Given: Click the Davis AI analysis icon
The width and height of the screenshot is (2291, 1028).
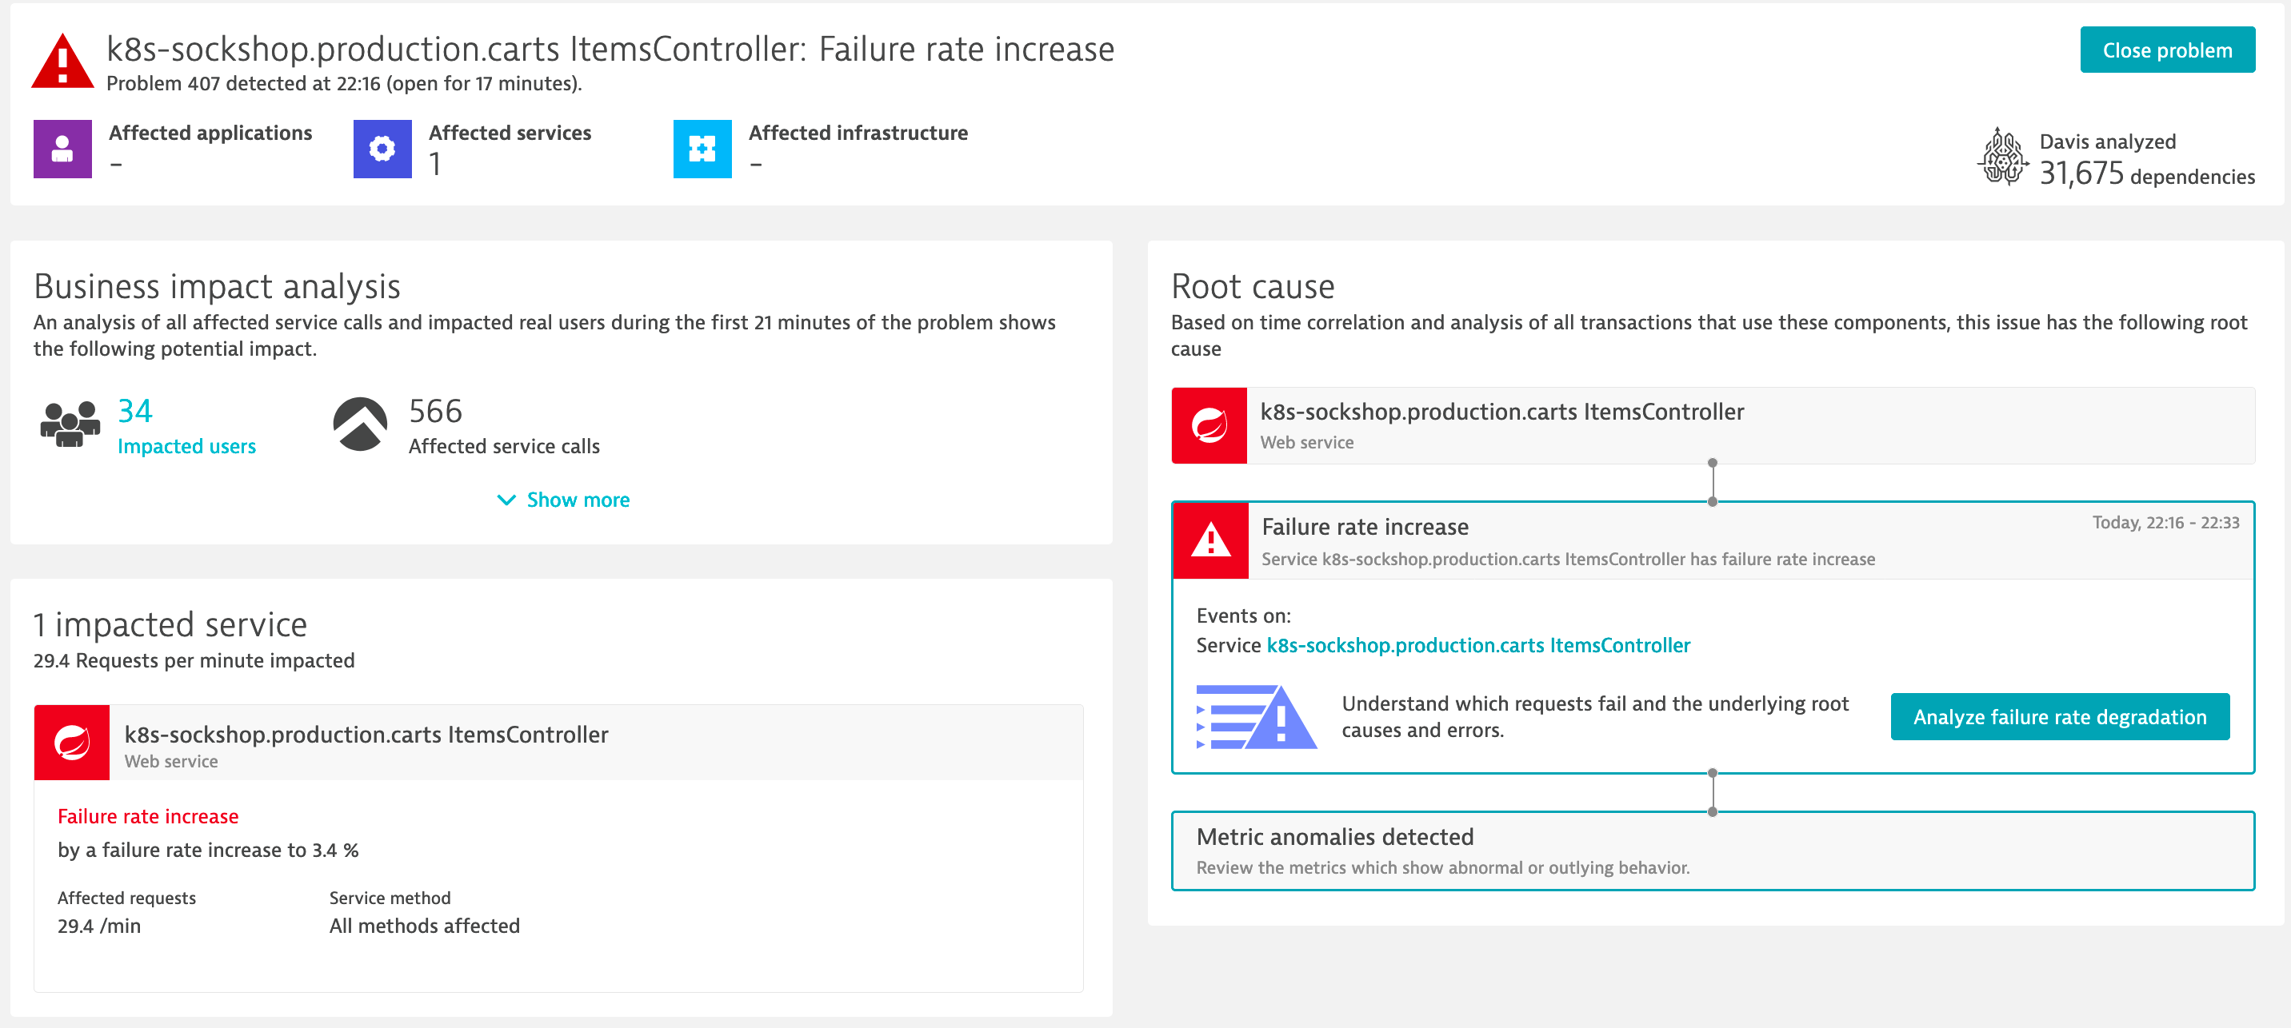Looking at the screenshot, I should pos(2003,157).
